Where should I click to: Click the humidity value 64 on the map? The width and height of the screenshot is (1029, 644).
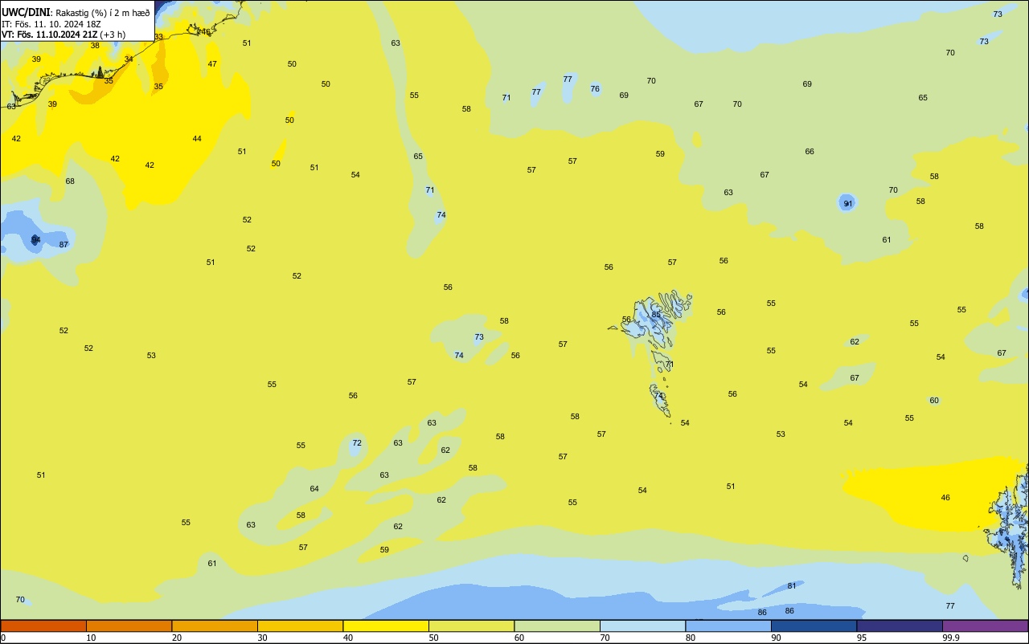pos(314,488)
